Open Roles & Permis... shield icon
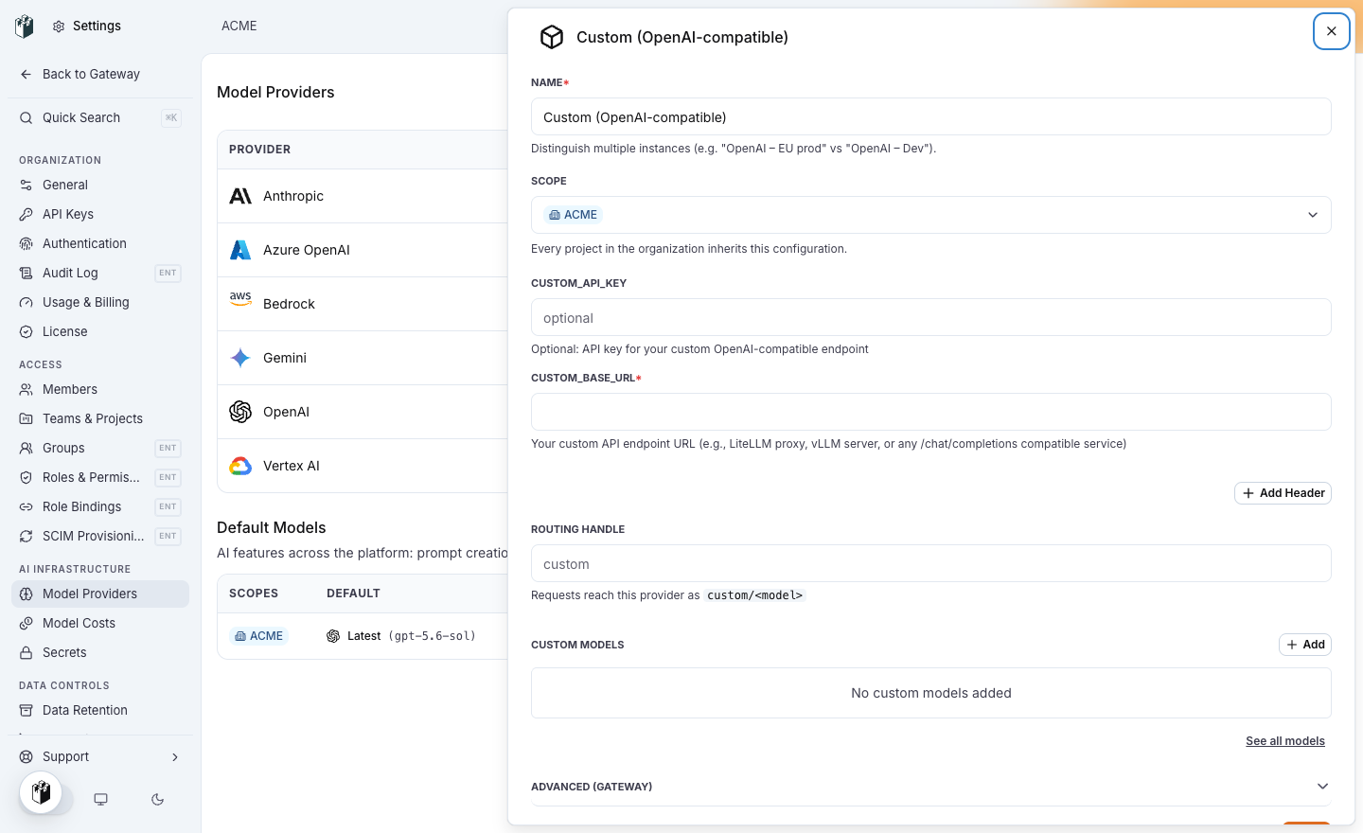 [x=27, y=478]
